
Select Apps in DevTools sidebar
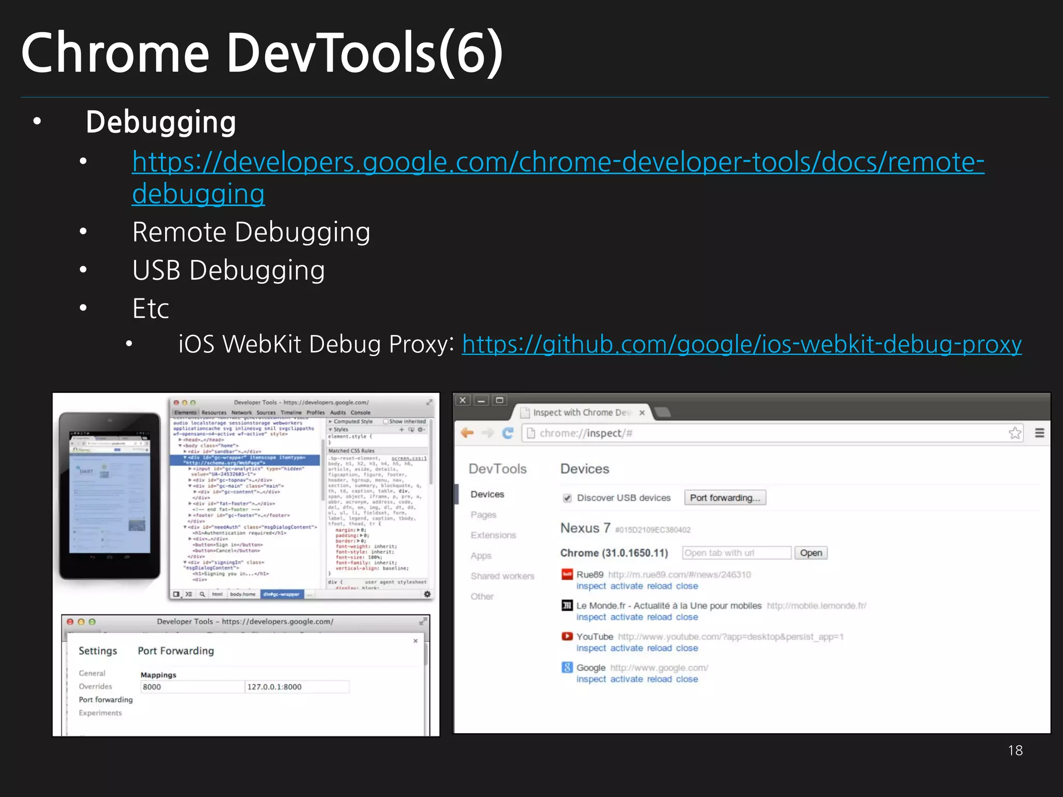pyautogui.click(x=481, y=556)
